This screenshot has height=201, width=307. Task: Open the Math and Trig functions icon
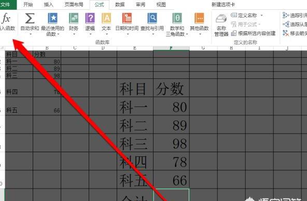click(177, 18)
